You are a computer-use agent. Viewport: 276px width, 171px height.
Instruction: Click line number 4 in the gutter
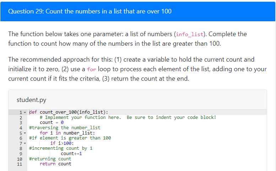pyautogui.click(x=21, y=128)
